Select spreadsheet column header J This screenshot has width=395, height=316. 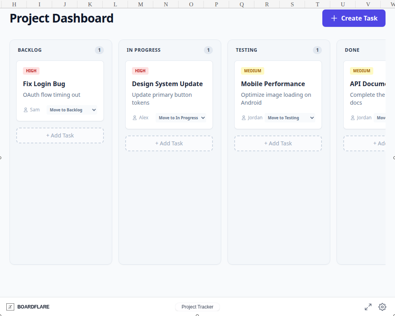point(65,4)
